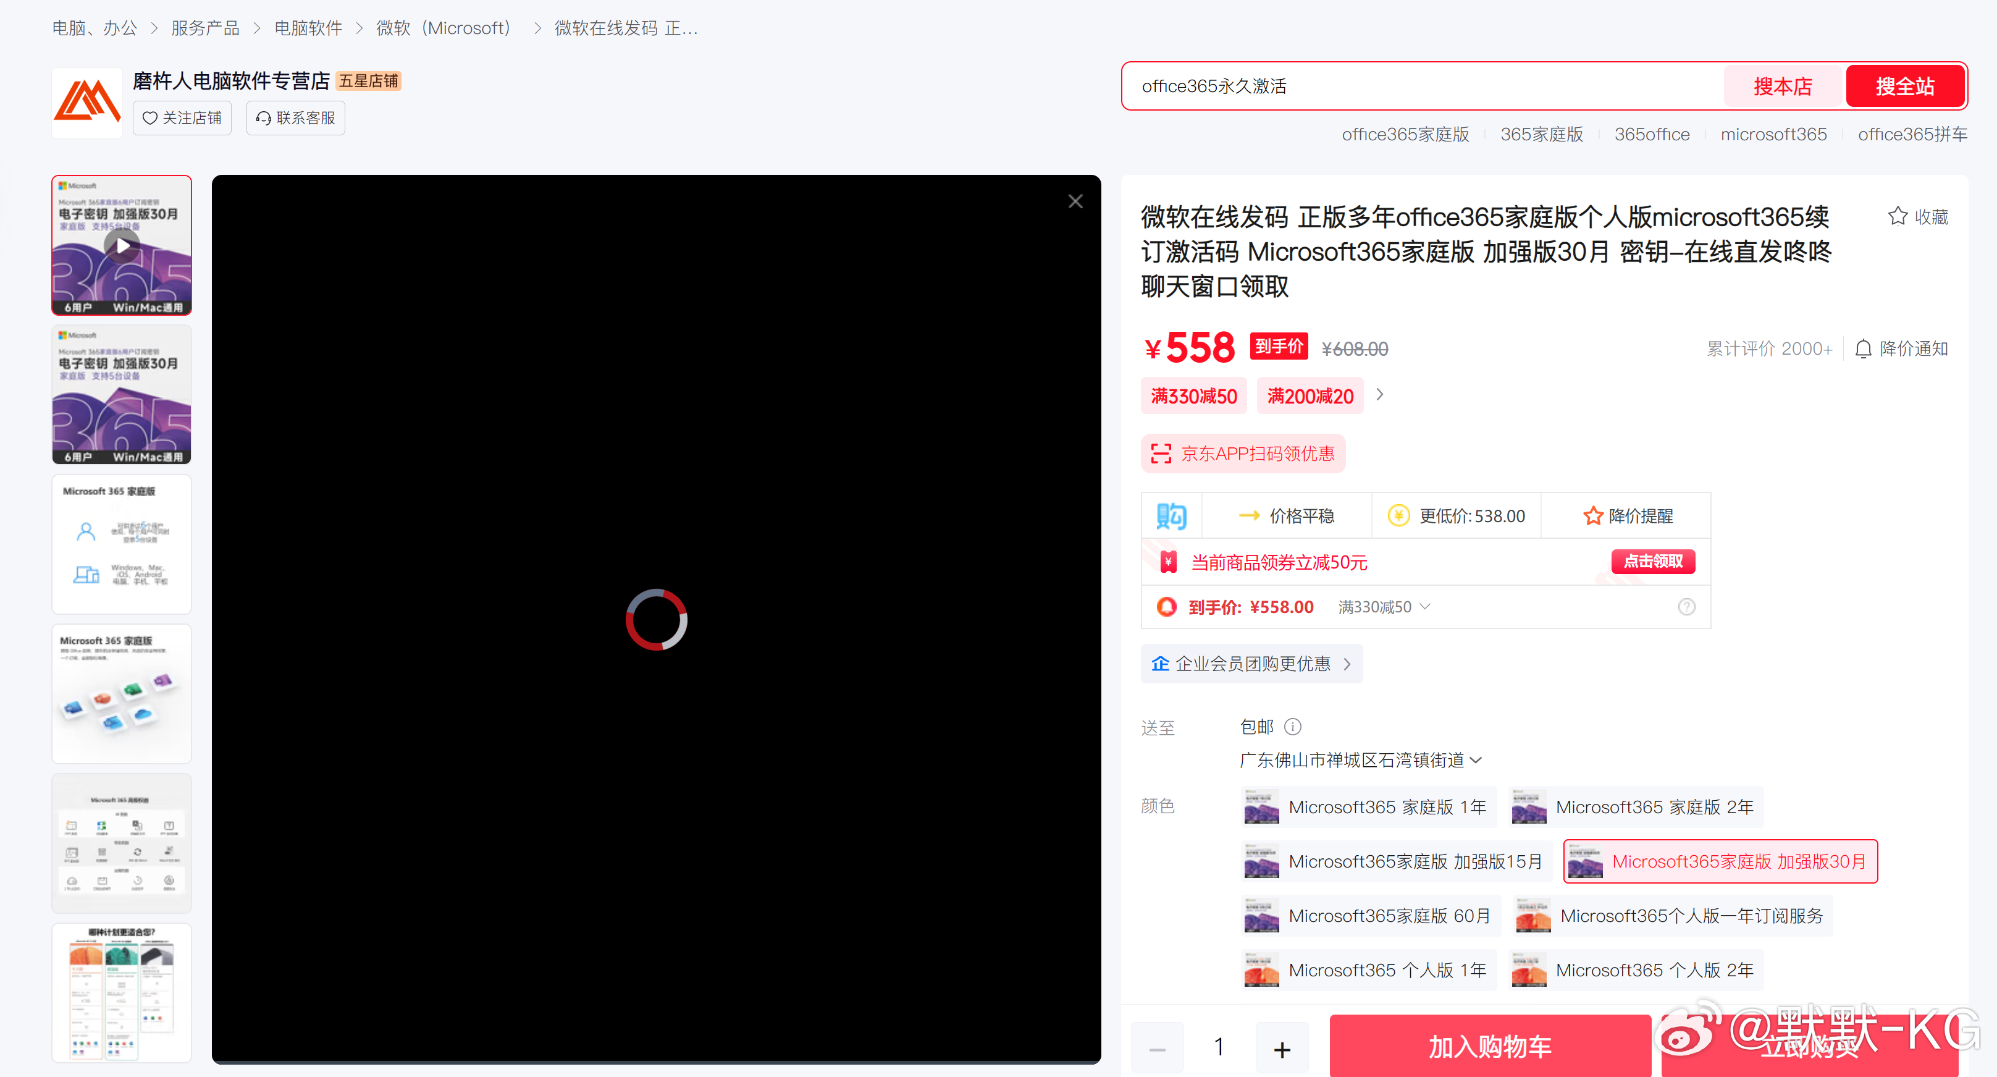The image size is (1997, 1077).
Task: Click the heart icon in 关注店铺
Action: click(x=150, y=118)
